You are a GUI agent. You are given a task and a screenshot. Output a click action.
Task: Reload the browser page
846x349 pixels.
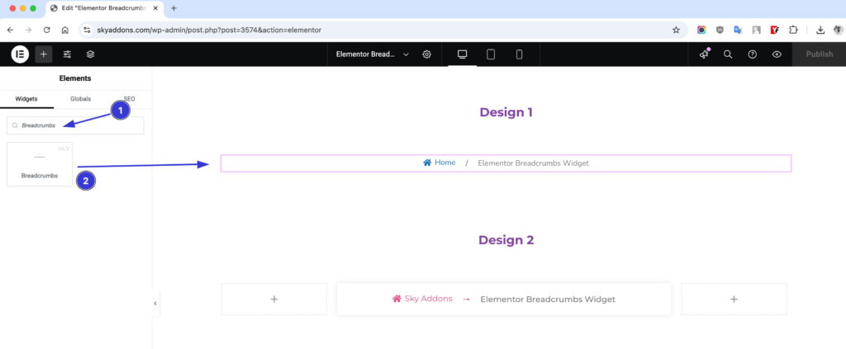tap(47, 31)
